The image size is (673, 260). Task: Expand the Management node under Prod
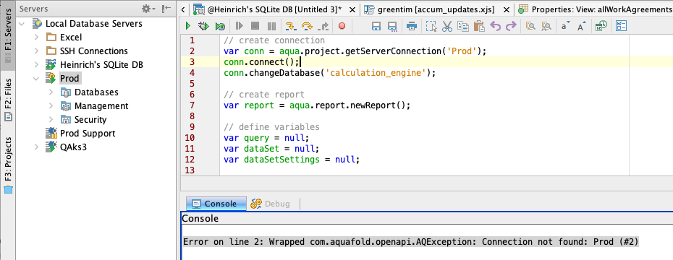[51, 105]
